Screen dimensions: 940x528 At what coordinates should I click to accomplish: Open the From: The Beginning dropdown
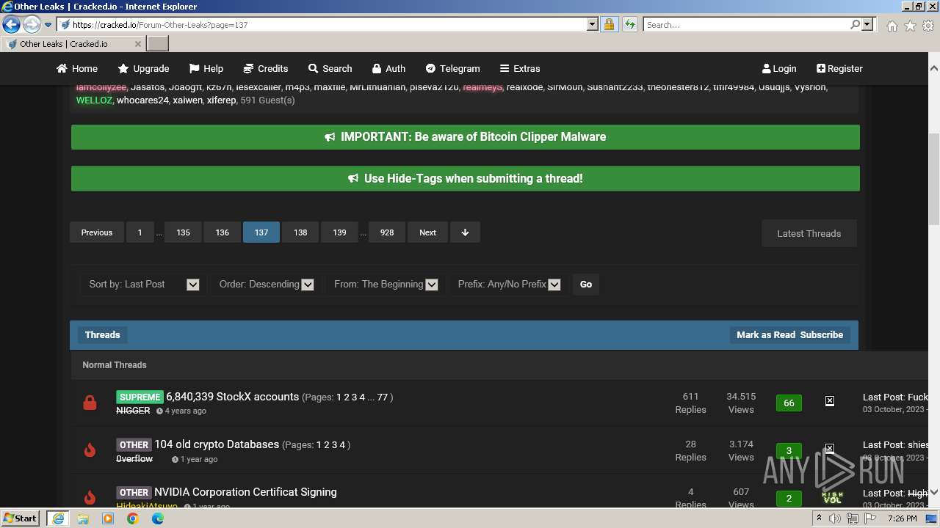coord(385,284)
